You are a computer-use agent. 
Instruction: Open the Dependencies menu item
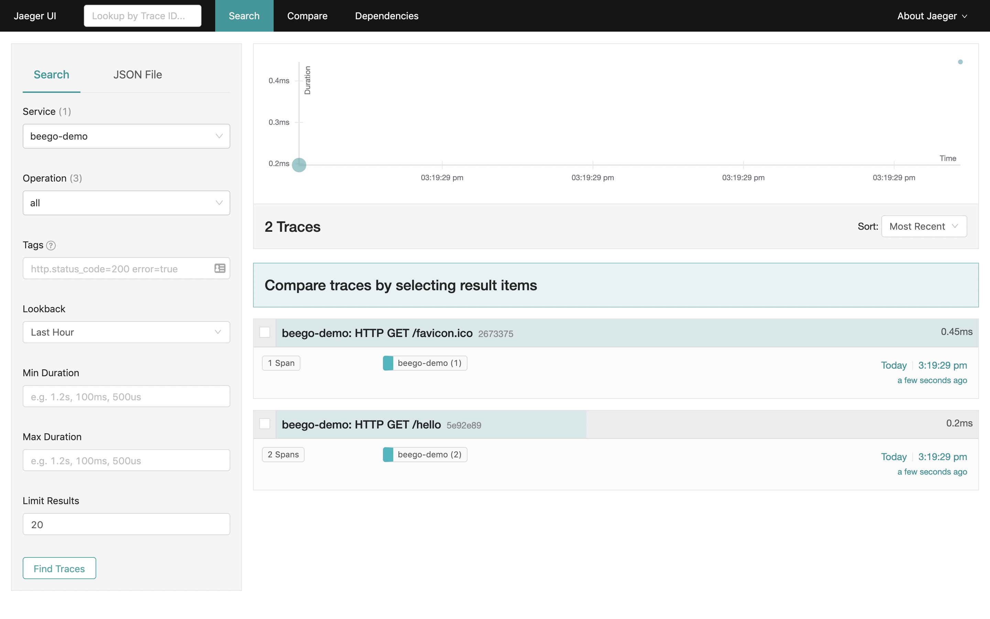386,16
